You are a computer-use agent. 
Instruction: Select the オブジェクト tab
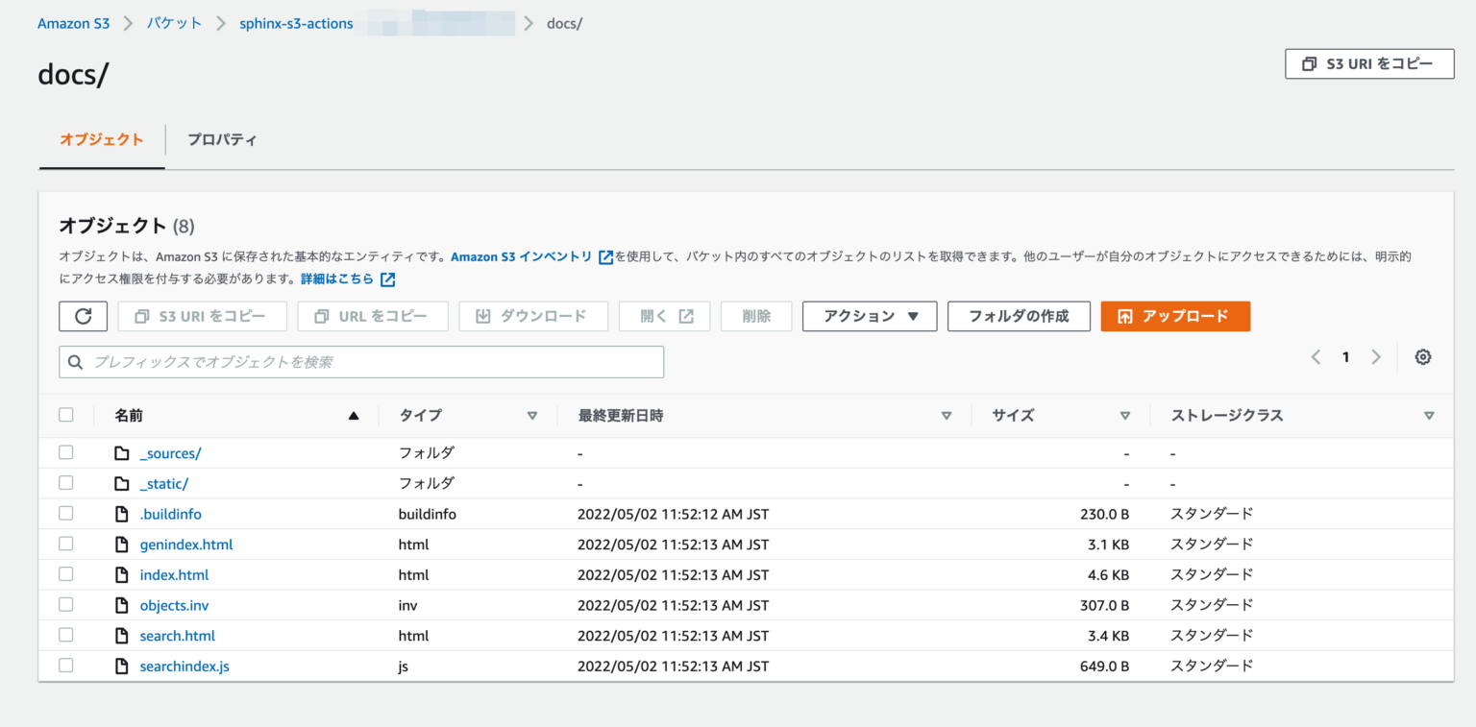(x=101, y=139)
